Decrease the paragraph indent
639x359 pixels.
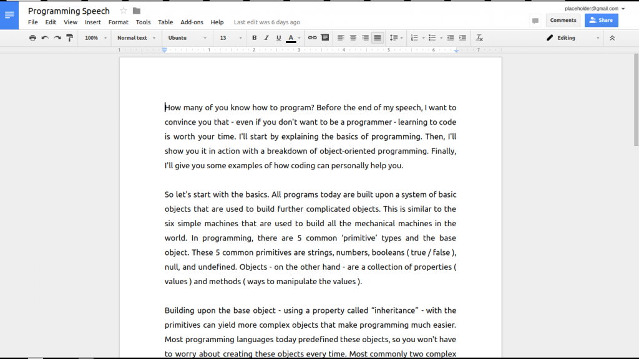[451, 38]
